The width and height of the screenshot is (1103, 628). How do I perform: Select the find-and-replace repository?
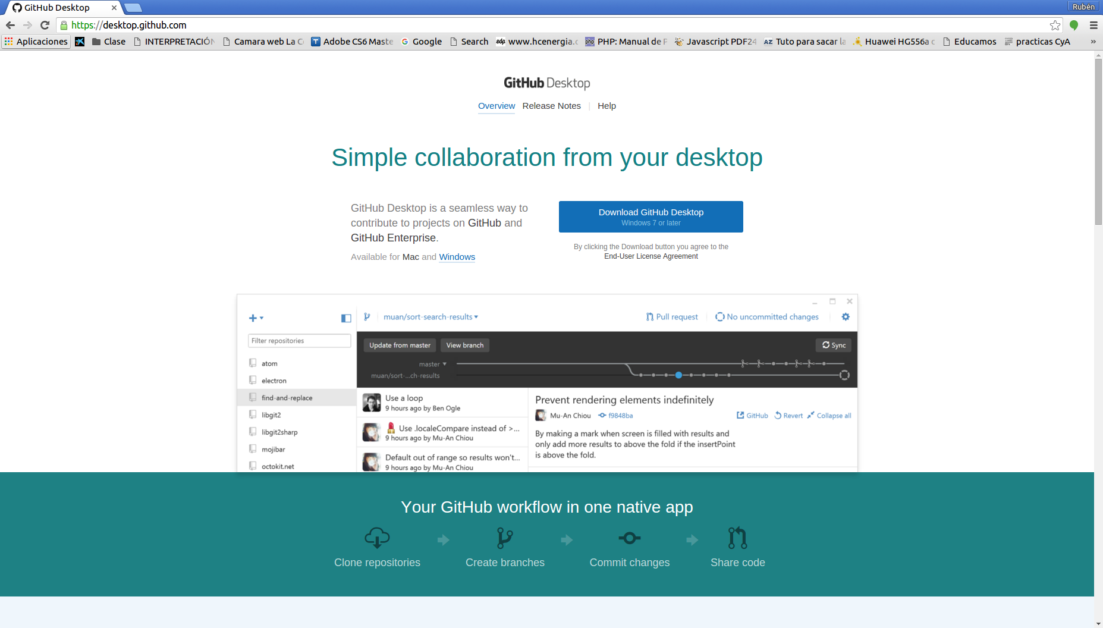coord(297,398)
